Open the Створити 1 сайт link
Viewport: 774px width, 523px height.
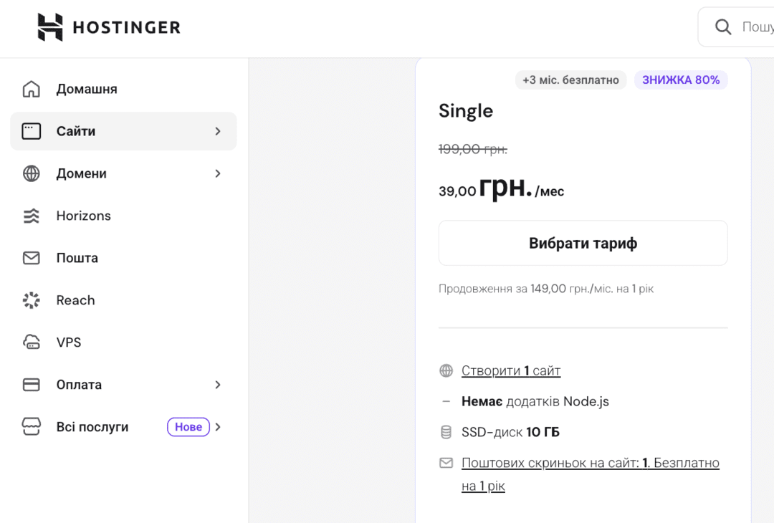click(x=511, y=370)
